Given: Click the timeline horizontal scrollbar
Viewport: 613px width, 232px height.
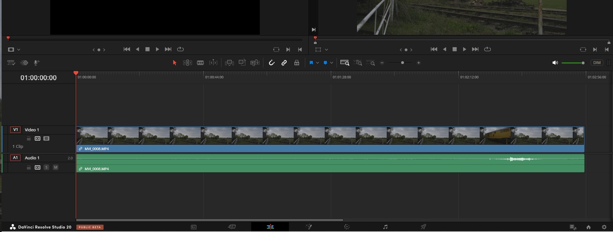Looking at the screenshot, I should tap(210, 220).
